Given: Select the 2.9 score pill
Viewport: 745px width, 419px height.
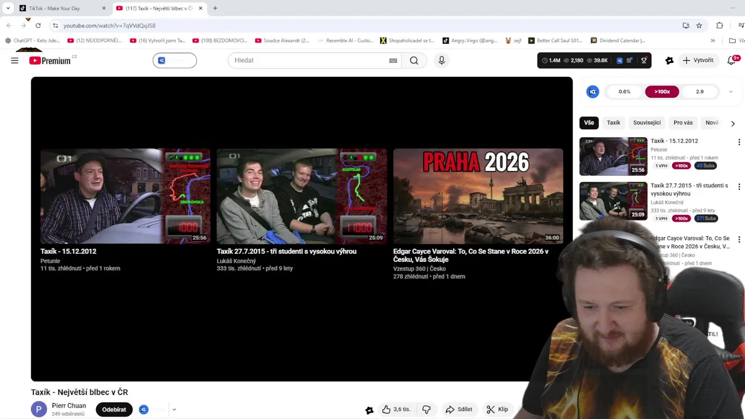Looking at the screenshot, I should pos(700,92).
